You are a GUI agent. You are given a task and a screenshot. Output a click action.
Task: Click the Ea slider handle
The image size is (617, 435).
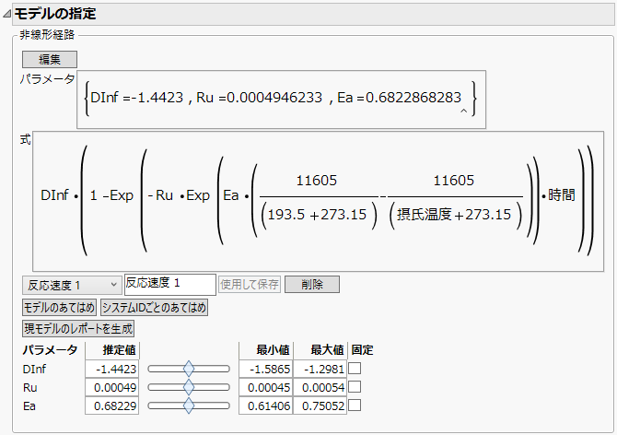[189, 406]
